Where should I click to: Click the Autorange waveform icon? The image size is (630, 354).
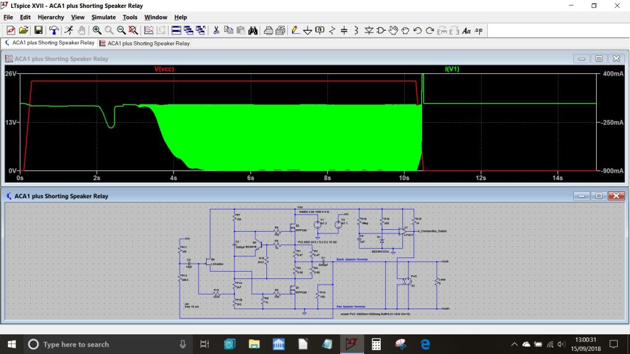[149, 31]
